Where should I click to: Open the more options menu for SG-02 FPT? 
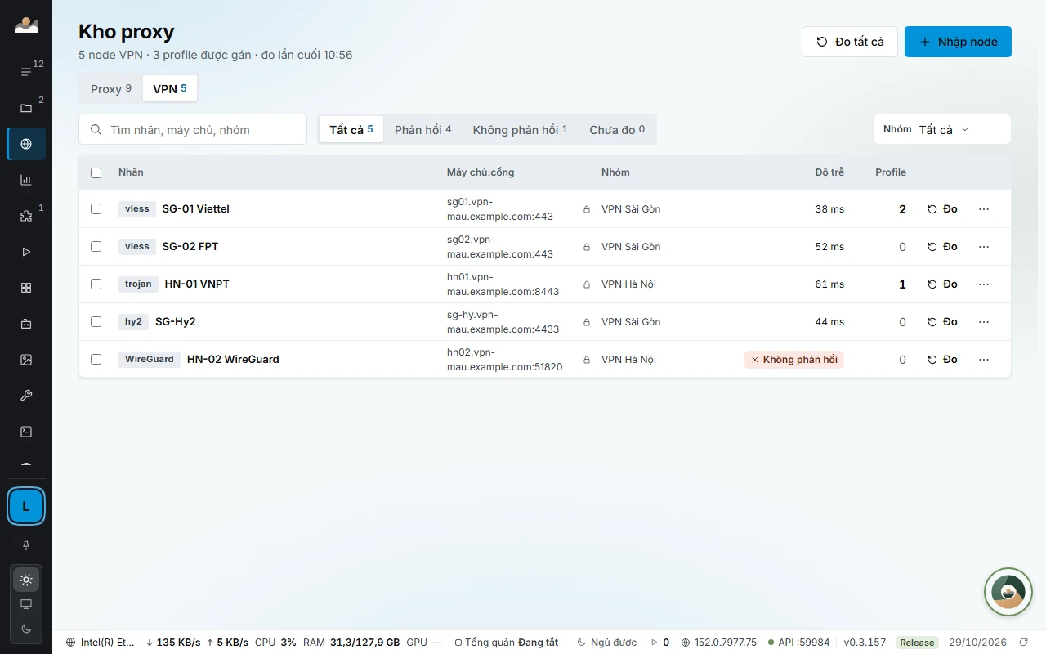tap(984, 247)
